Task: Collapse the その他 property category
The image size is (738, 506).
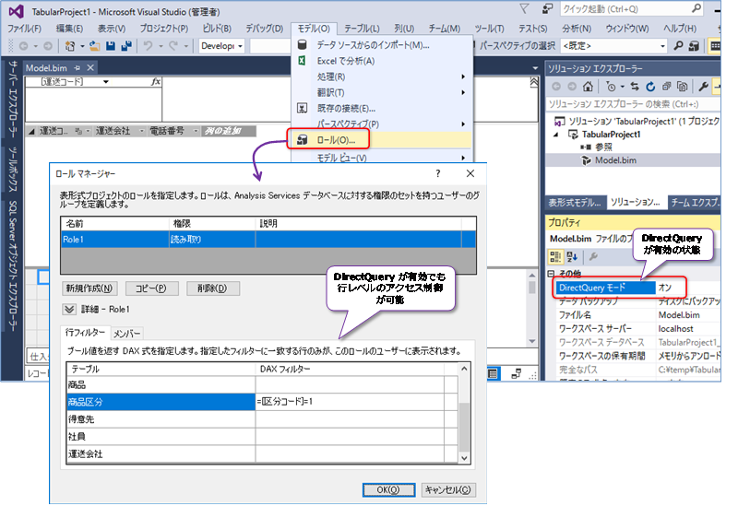Action: [x=551, y=273]
